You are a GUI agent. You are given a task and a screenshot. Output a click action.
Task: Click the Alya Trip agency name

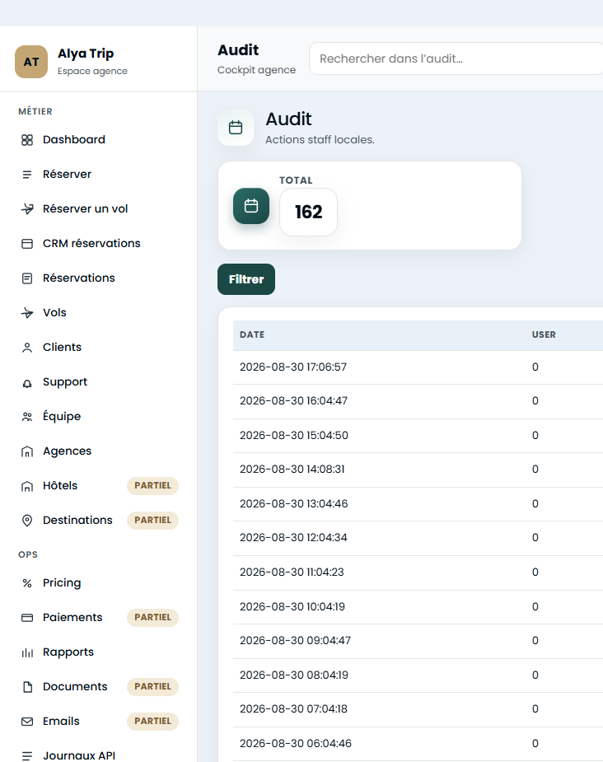coord(86,54)
